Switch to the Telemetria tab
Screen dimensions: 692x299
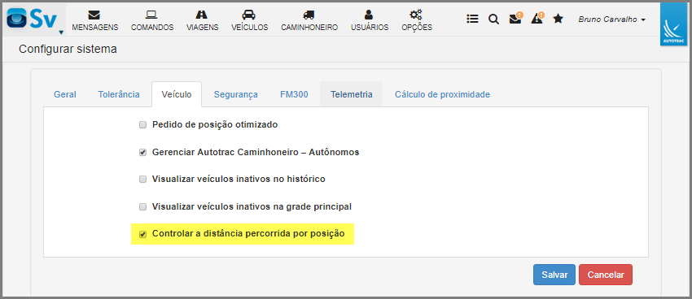pos(352,94)
